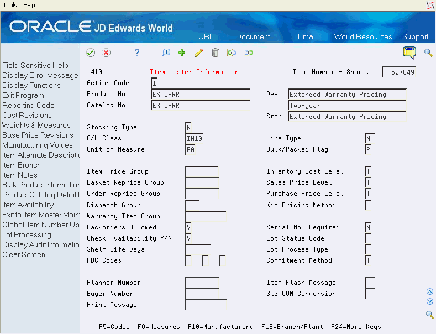The width and height of the screenshot is (436, 334).
Task: Click the Two-year description field
Action: coord(347,106)
